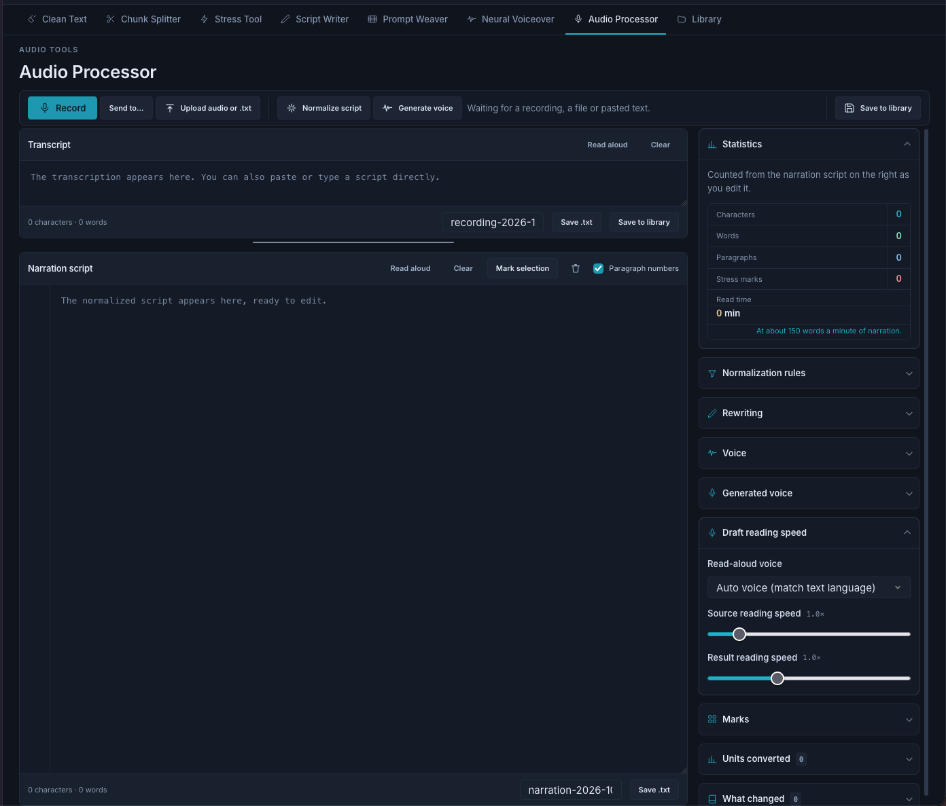Expand the Normalization rules section

[909, 373]
